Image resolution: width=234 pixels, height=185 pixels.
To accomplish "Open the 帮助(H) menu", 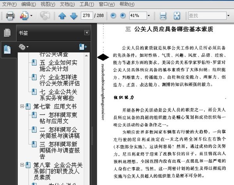I will click(127, 4).
